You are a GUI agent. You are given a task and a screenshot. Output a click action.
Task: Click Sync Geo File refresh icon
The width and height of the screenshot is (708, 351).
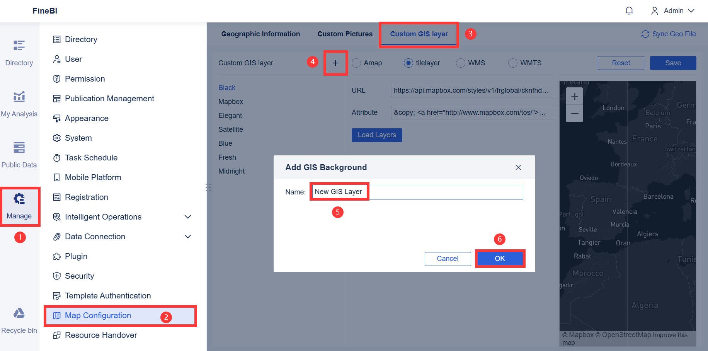point(645,34)
